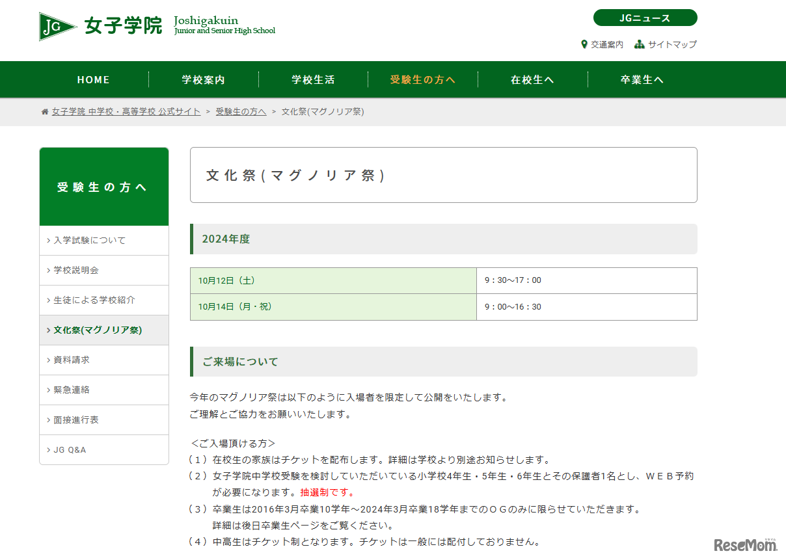This screenshot has height=560, width=786.
Task: Open JG Q&A sidebar link
Action: [x=70, y=450]
